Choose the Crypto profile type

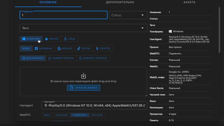click(103, 49)
